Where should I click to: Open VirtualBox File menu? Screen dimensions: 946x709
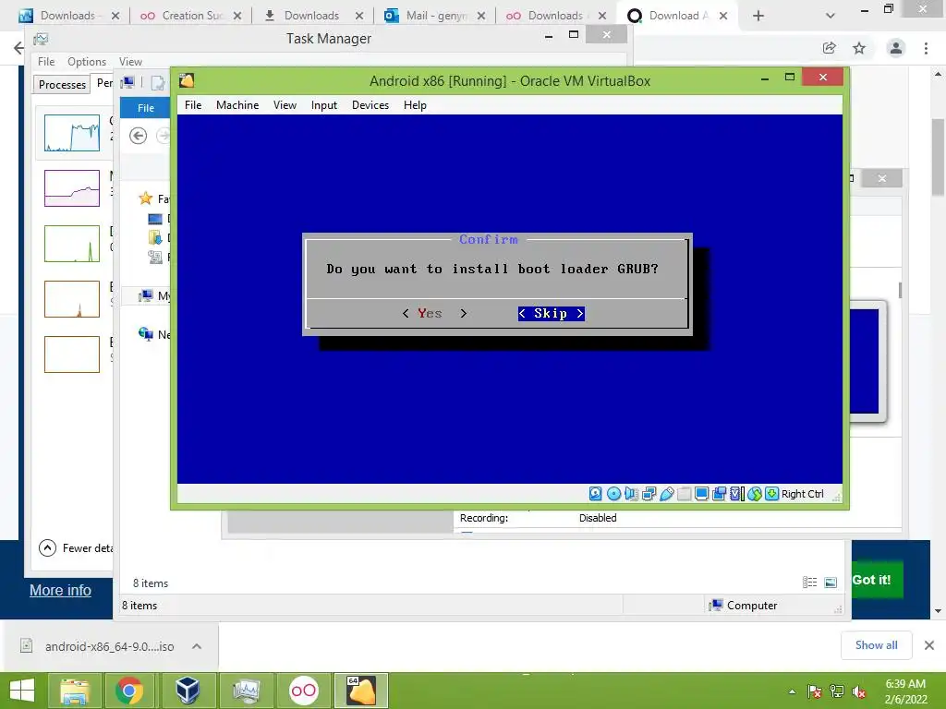(193, 105)
